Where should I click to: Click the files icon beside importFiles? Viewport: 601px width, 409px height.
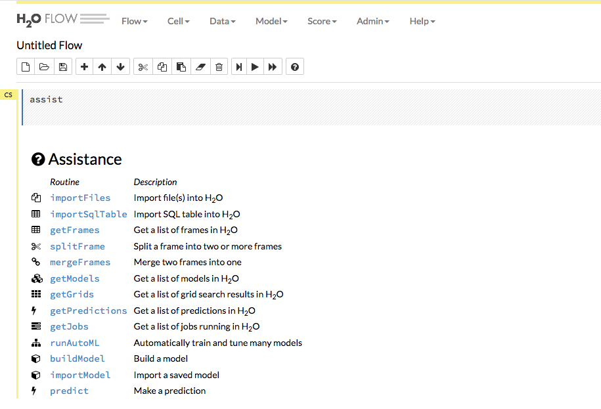pyautogui.click(x=36, y=198)
